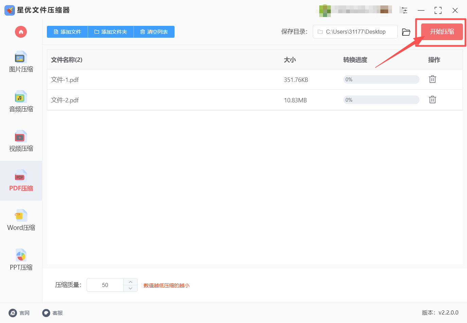Image resolution: width=467 pixels, height=323 pixels.
Task: Click the 转换进度 column header
Action: click(355, 60)
